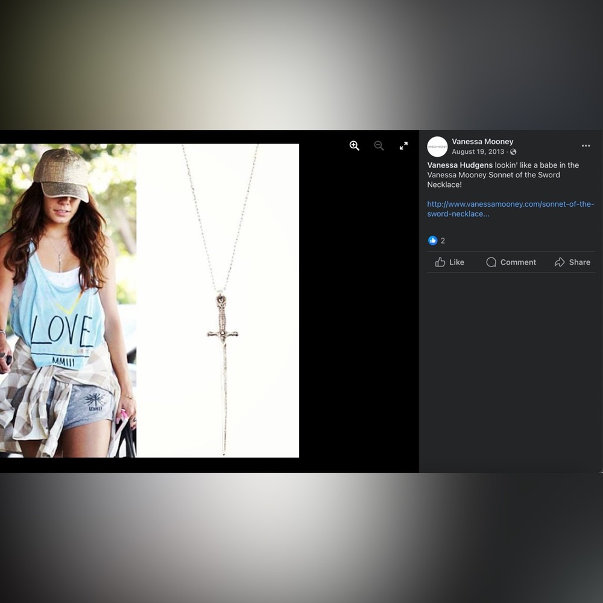This screenshot has width=603, height=603.
Task: Toggle Like on this post
Action: (x=450, y=262)
